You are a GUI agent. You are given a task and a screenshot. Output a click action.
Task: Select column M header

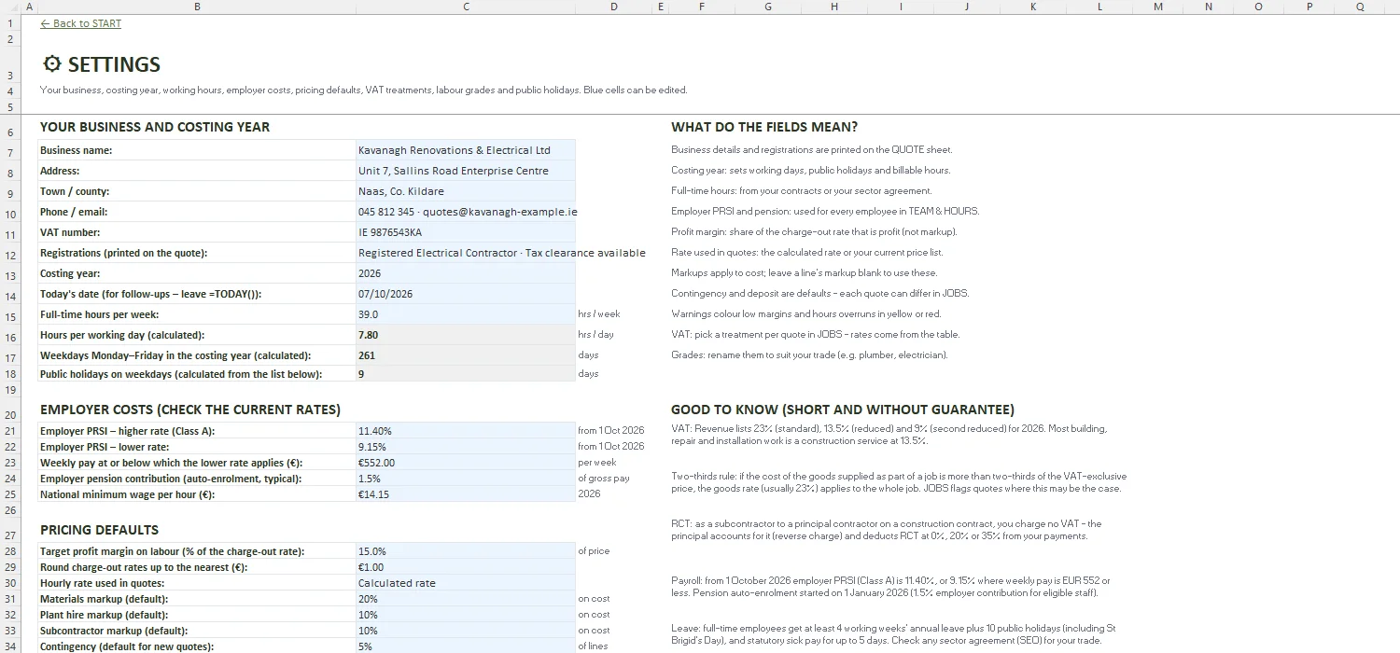pos(1158,7)
